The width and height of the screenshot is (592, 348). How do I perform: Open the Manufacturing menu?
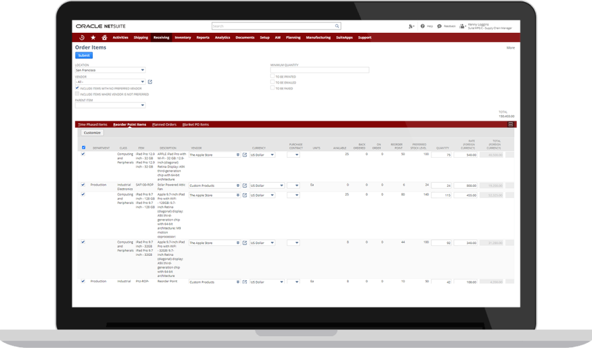point(318,37)
